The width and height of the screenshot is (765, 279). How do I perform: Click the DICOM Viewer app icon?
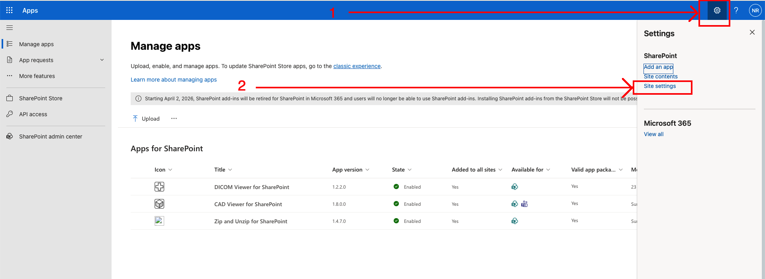point(159,187)
